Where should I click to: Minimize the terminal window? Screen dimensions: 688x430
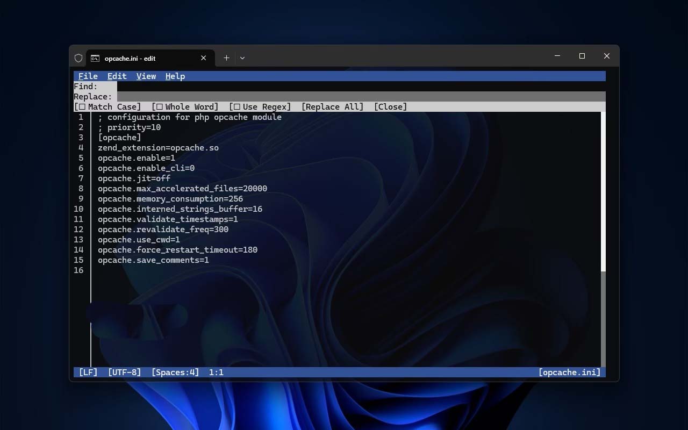tap(557, 56)
